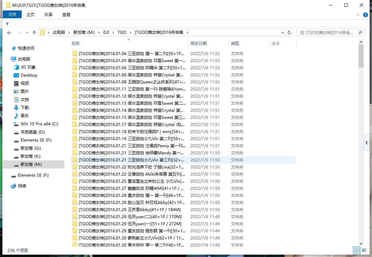Open the 下载 folder icon
Screen dimensions: 372x257
coord(16,108)
